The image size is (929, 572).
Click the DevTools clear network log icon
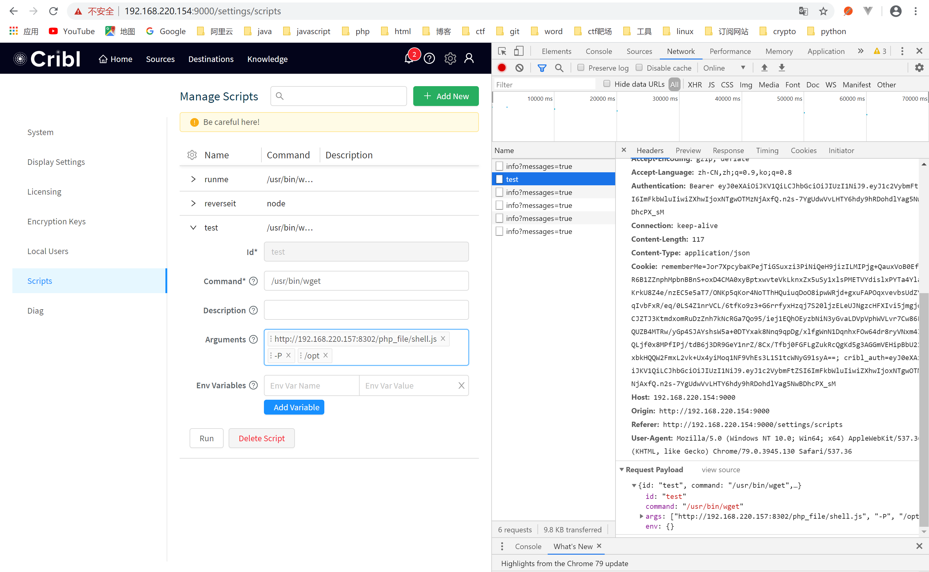519,68
